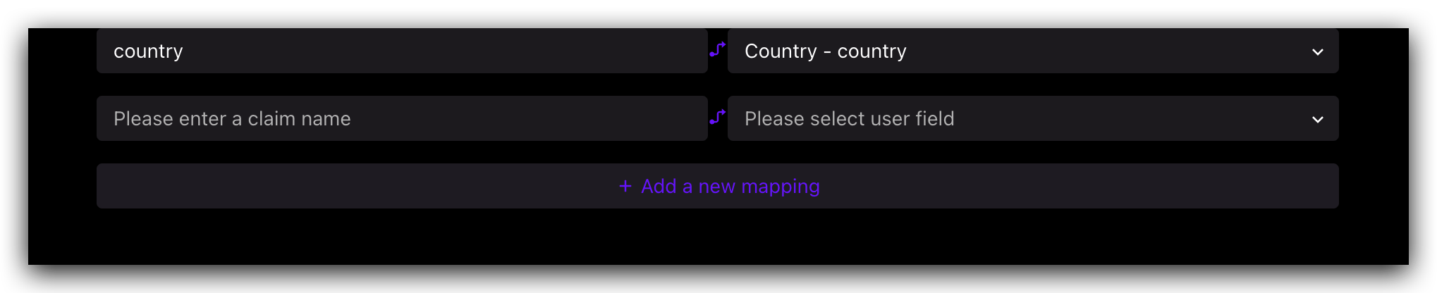
Task: Click the chevron arrow on the unselected user field
Action: (1317, 119)
